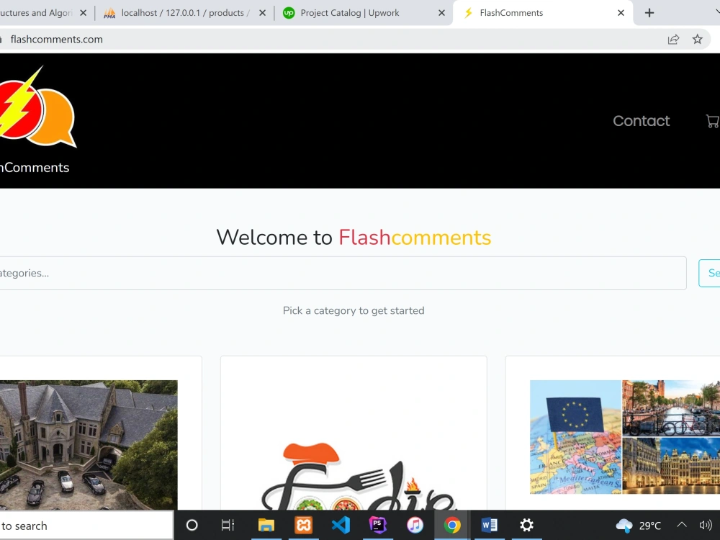The height and width of the screenshot is (540, 720).
Task: Close the localhost phpMyAdmin tab
Action: (262, 13)
